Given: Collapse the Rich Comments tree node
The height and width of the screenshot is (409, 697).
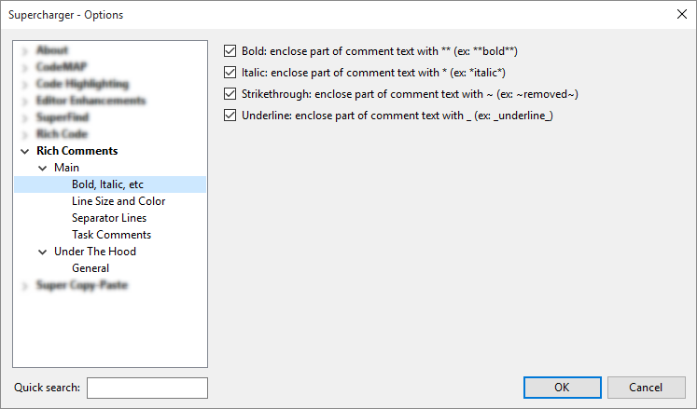Looking at the screenshot, I should coord(25,152).
